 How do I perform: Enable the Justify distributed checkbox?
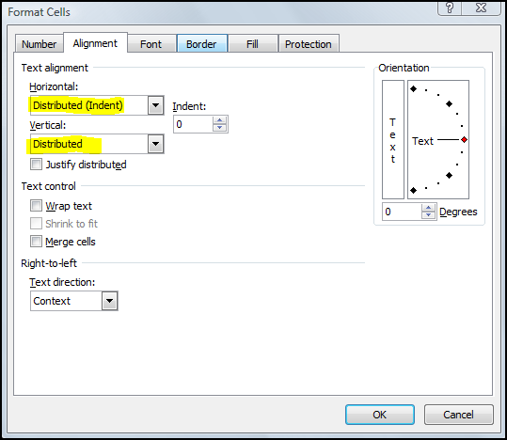tap(36, 165)
